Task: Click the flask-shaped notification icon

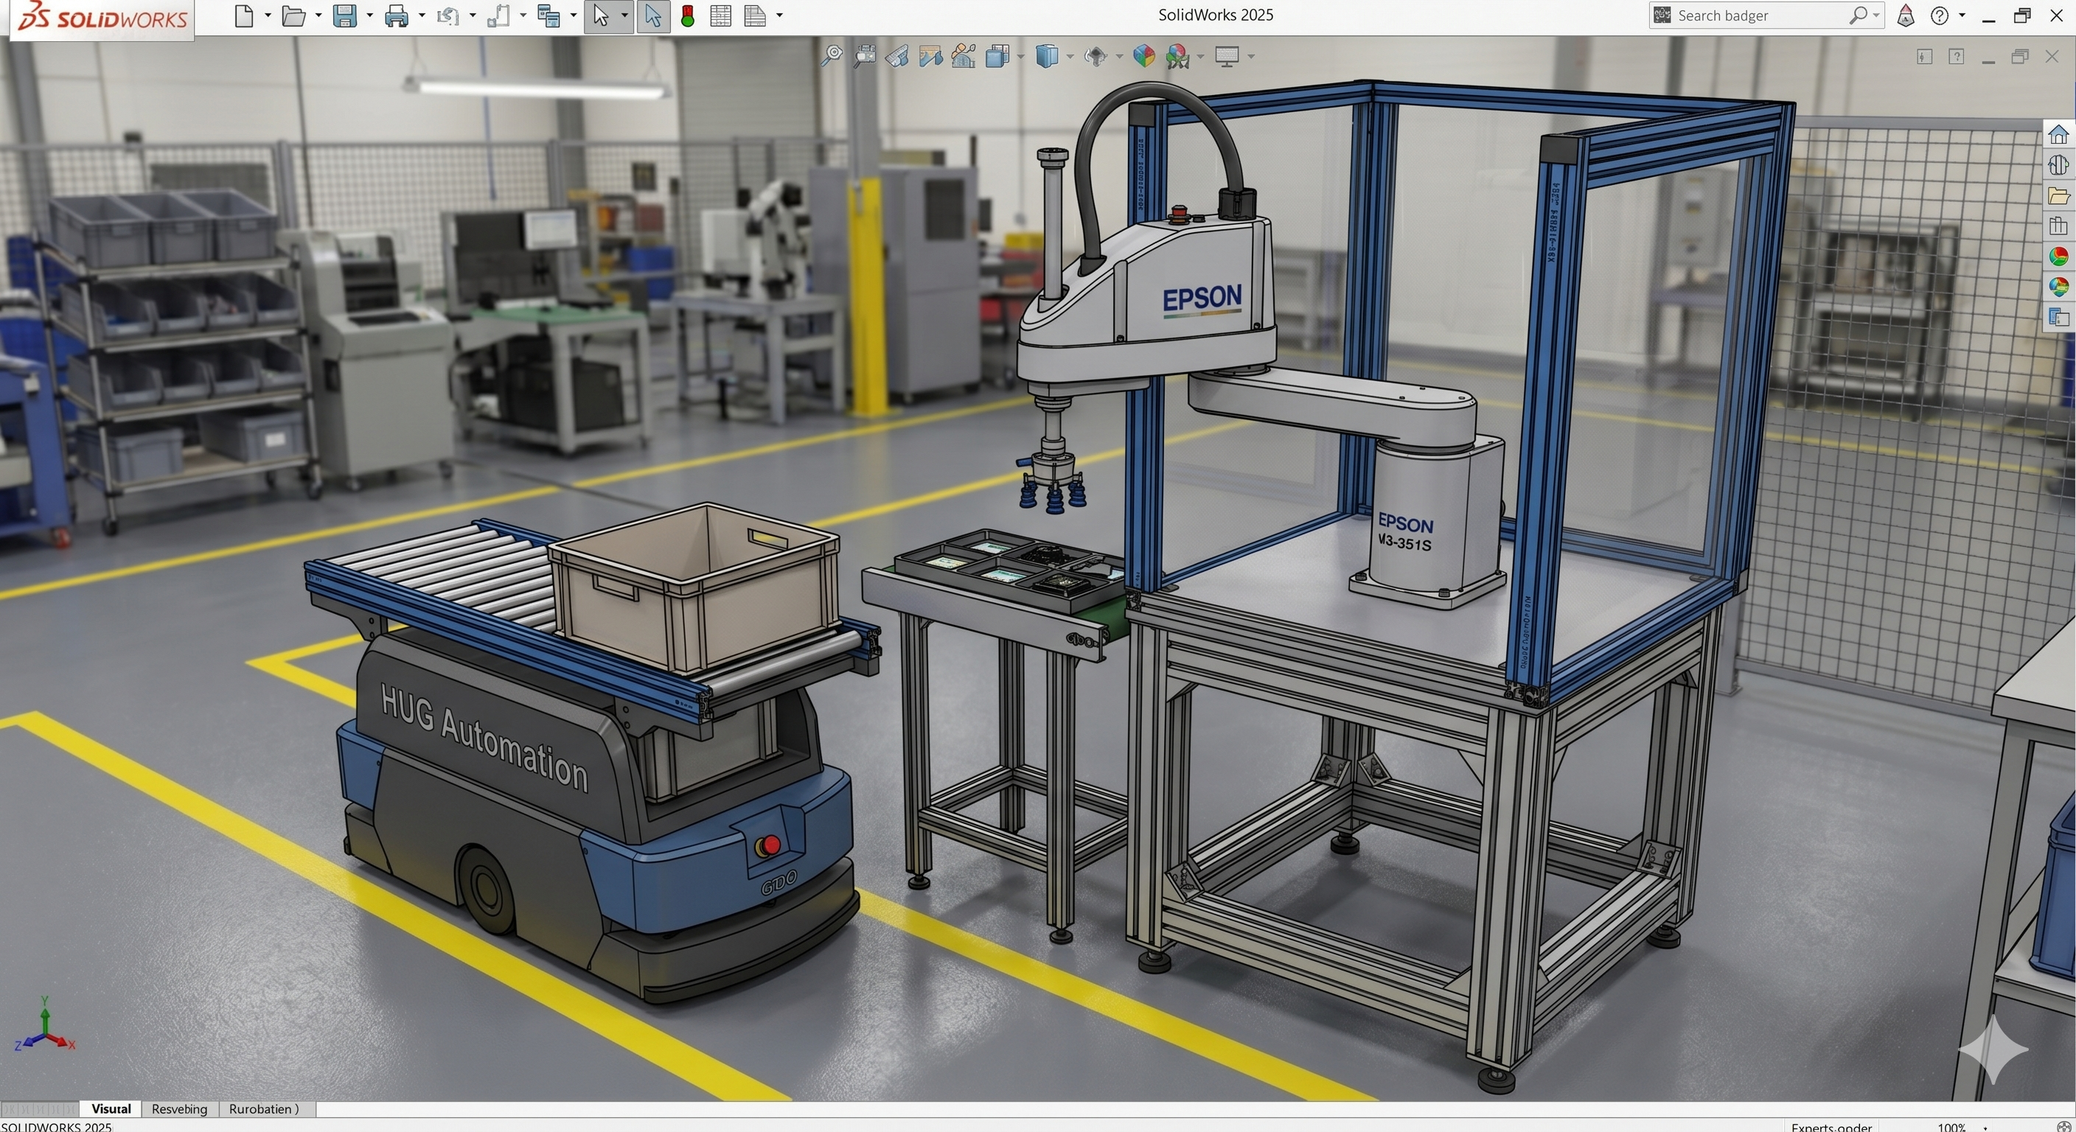Action: coord(1905,15)
